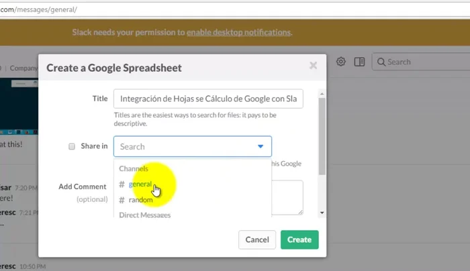
Task: Enable the Share in checkbox
Action: coord(72,146)
